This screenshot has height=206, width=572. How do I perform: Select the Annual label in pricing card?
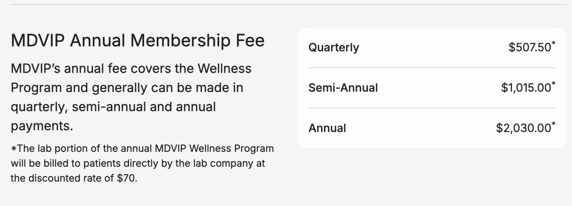coord(327,128)
